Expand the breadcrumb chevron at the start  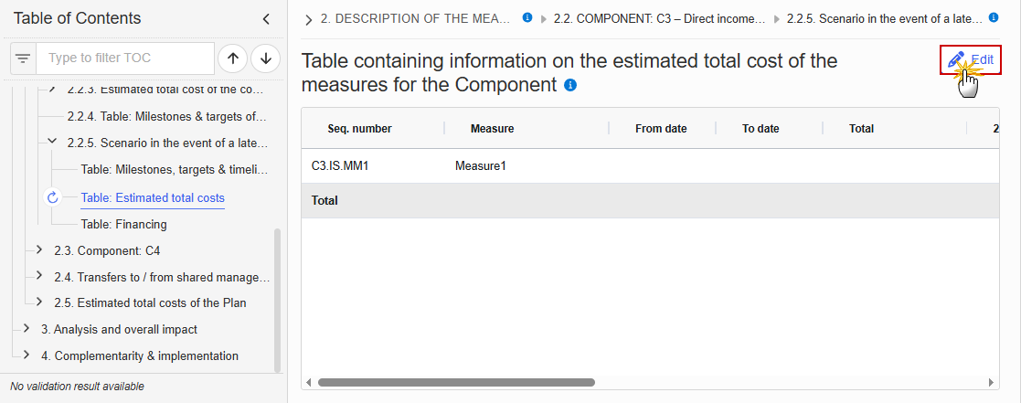coord(309,20)
